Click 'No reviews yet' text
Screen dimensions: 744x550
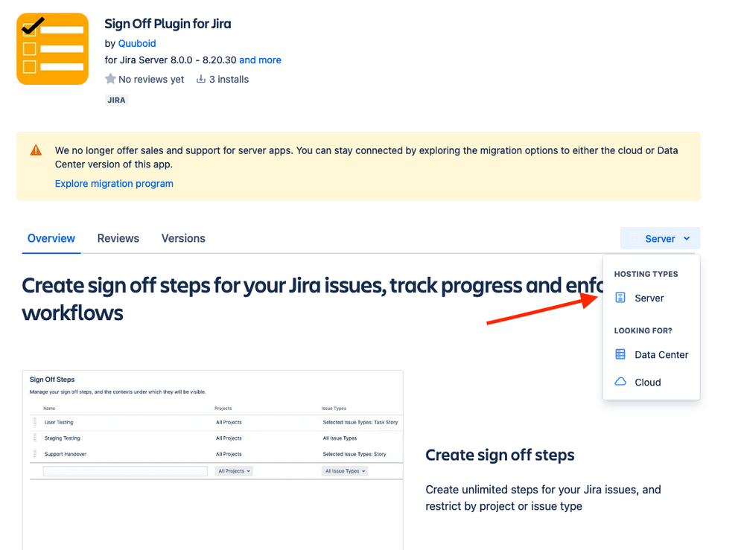[x=151, y=79]
